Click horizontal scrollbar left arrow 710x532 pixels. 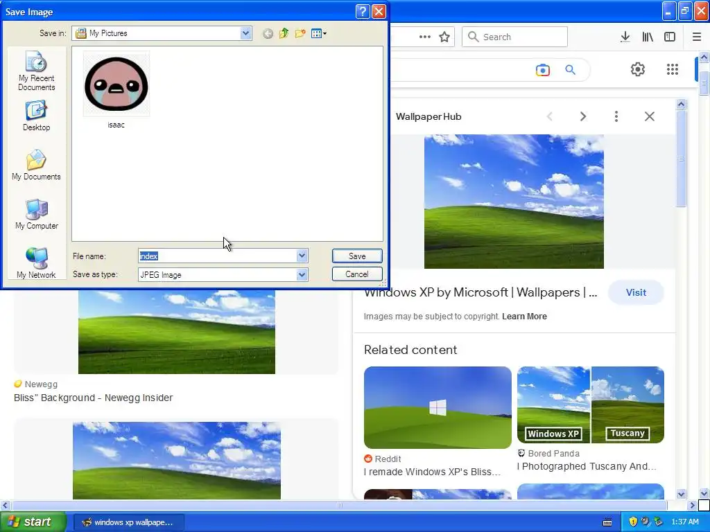click(5, 505)
